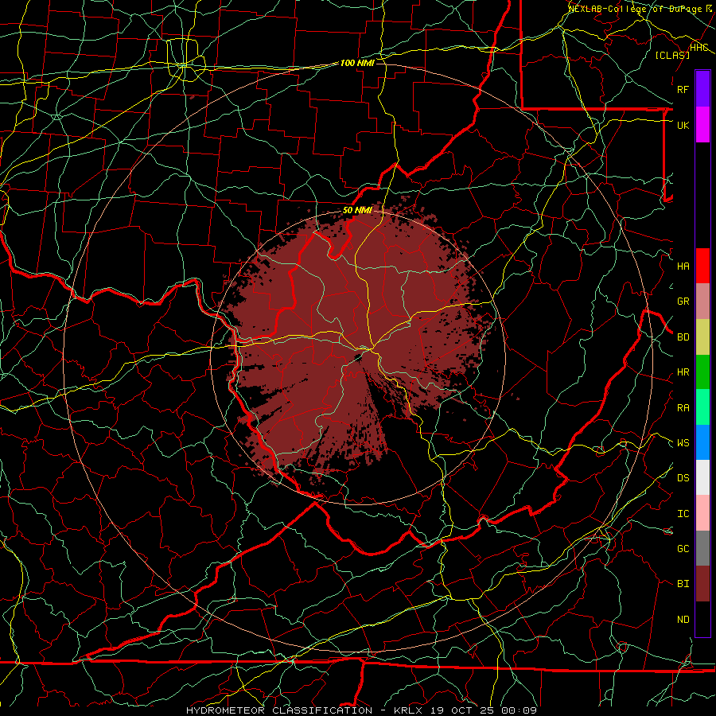This screenshot has width=716, height=716.
Task: Click the mint green RA color swatch
Action: tap(702, 407)
